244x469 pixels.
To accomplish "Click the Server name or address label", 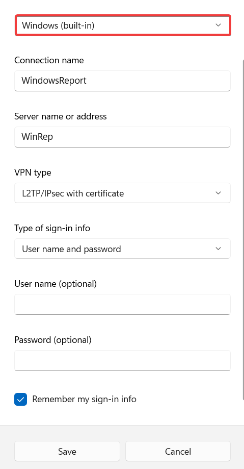I will coord(60,116).
